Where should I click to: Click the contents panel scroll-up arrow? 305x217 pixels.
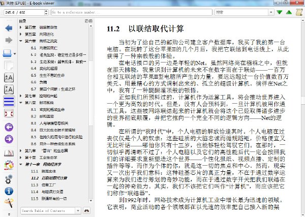[x=91, y=26]
